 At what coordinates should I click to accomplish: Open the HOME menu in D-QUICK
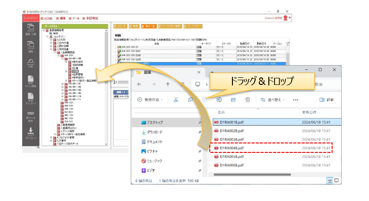pos(47,18)
